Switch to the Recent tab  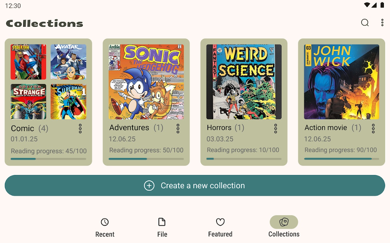pyautogui.click(x=105, y=228)
